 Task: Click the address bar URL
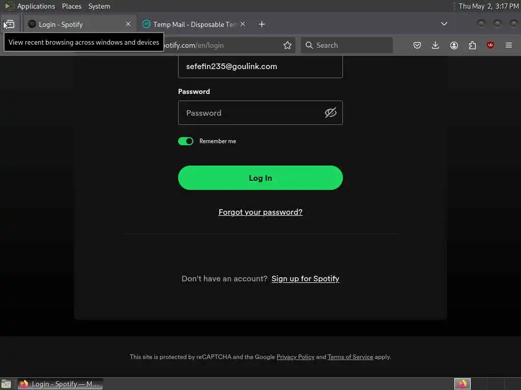(193, 45)
